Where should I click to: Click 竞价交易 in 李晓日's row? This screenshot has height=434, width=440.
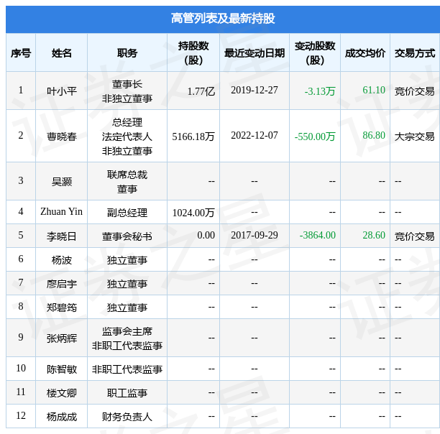[x=414, y=236]
